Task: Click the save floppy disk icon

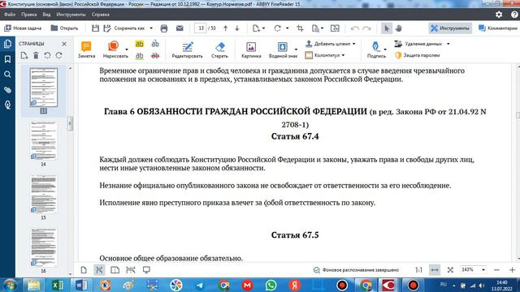Action: pos(95,28)
